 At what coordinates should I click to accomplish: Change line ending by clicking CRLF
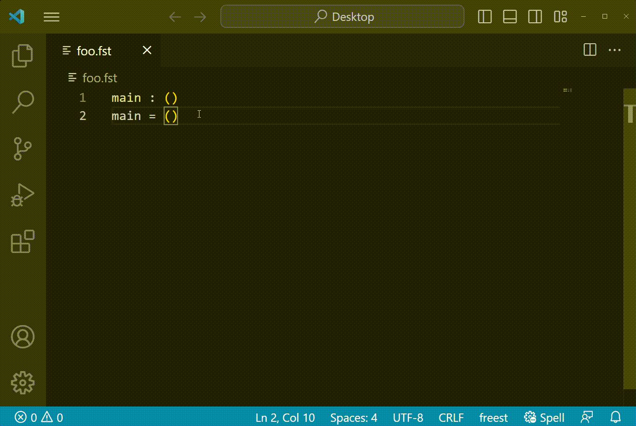(x=451, y=417)
